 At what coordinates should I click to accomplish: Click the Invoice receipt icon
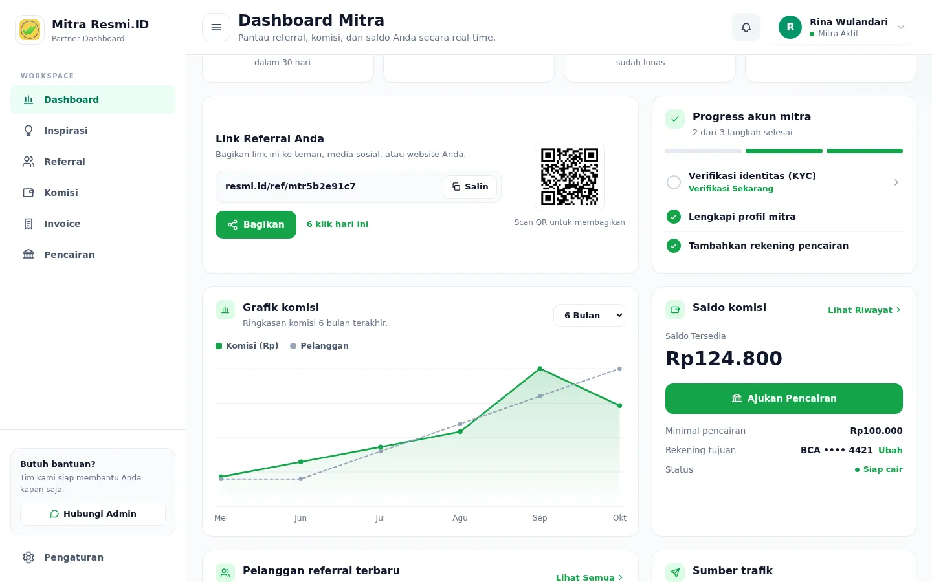point(28,224)
